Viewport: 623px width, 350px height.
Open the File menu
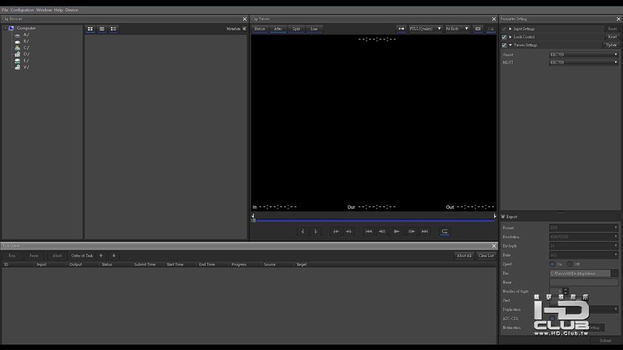tap(5, 10)
